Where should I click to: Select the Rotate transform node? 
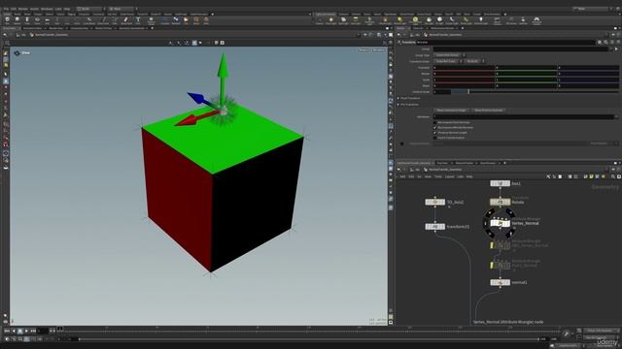[x=500, y=202]
